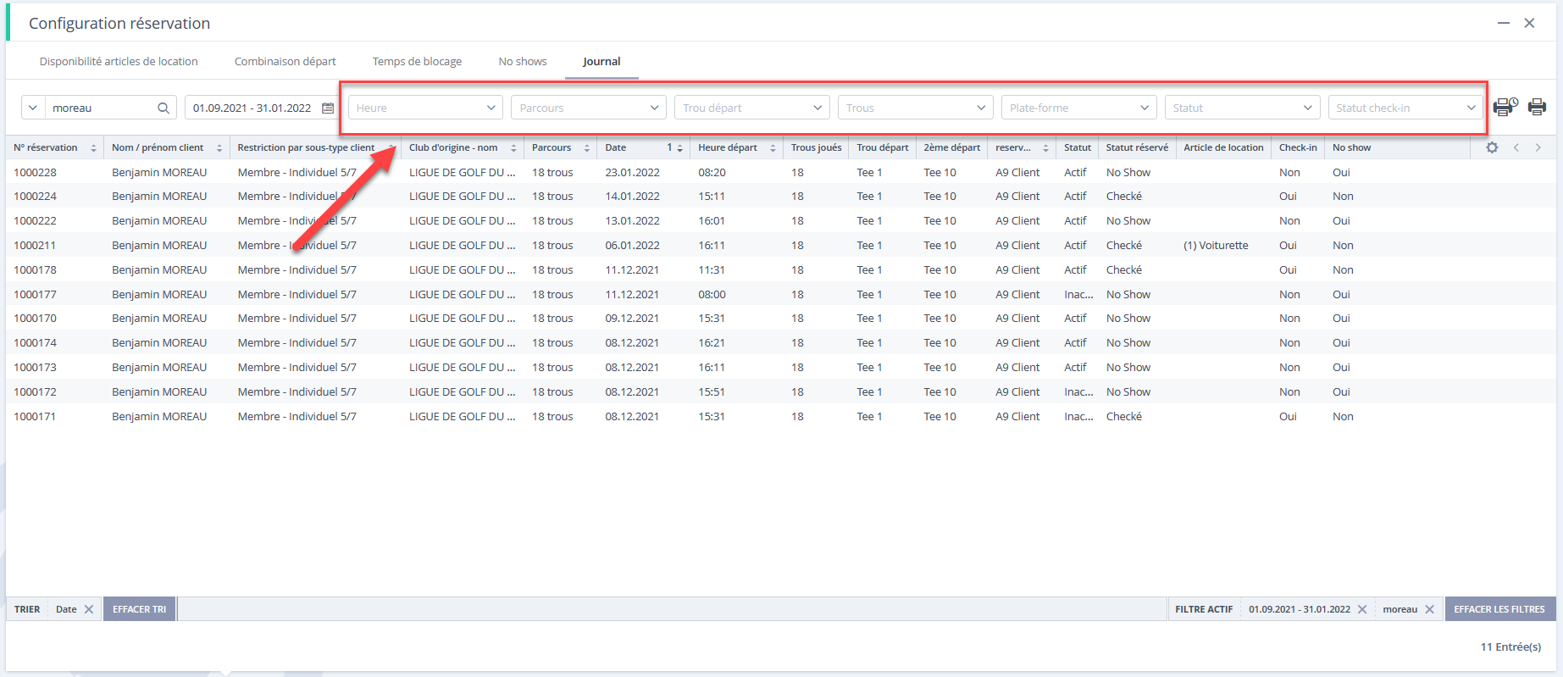Click the Statut réservé column header
This screenshot has width=1563, height=677.
click(1137, 147)
